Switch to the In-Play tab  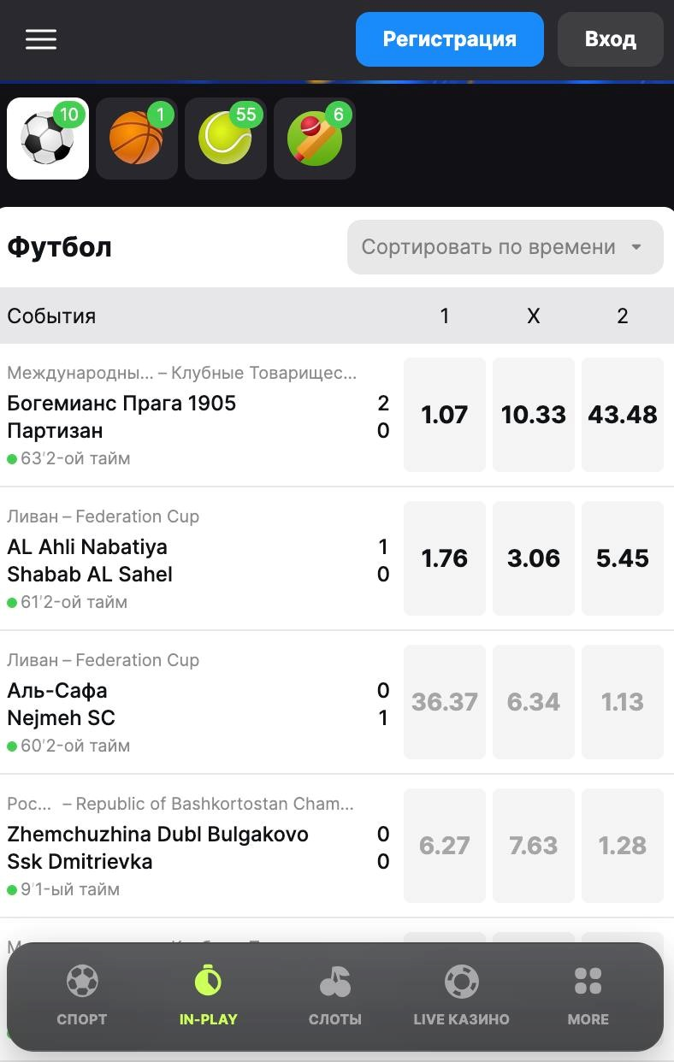(x=209, y=996)
